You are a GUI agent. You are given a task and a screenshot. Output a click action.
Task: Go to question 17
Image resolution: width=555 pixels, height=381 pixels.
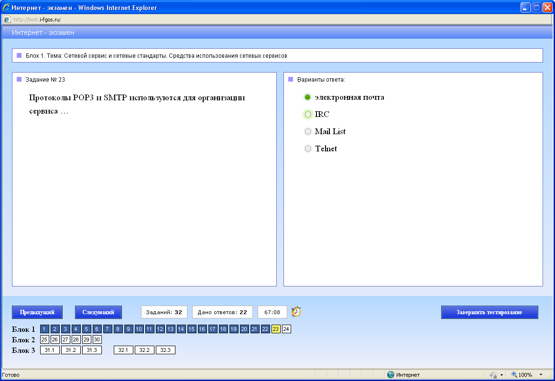(x=212, y=329)
